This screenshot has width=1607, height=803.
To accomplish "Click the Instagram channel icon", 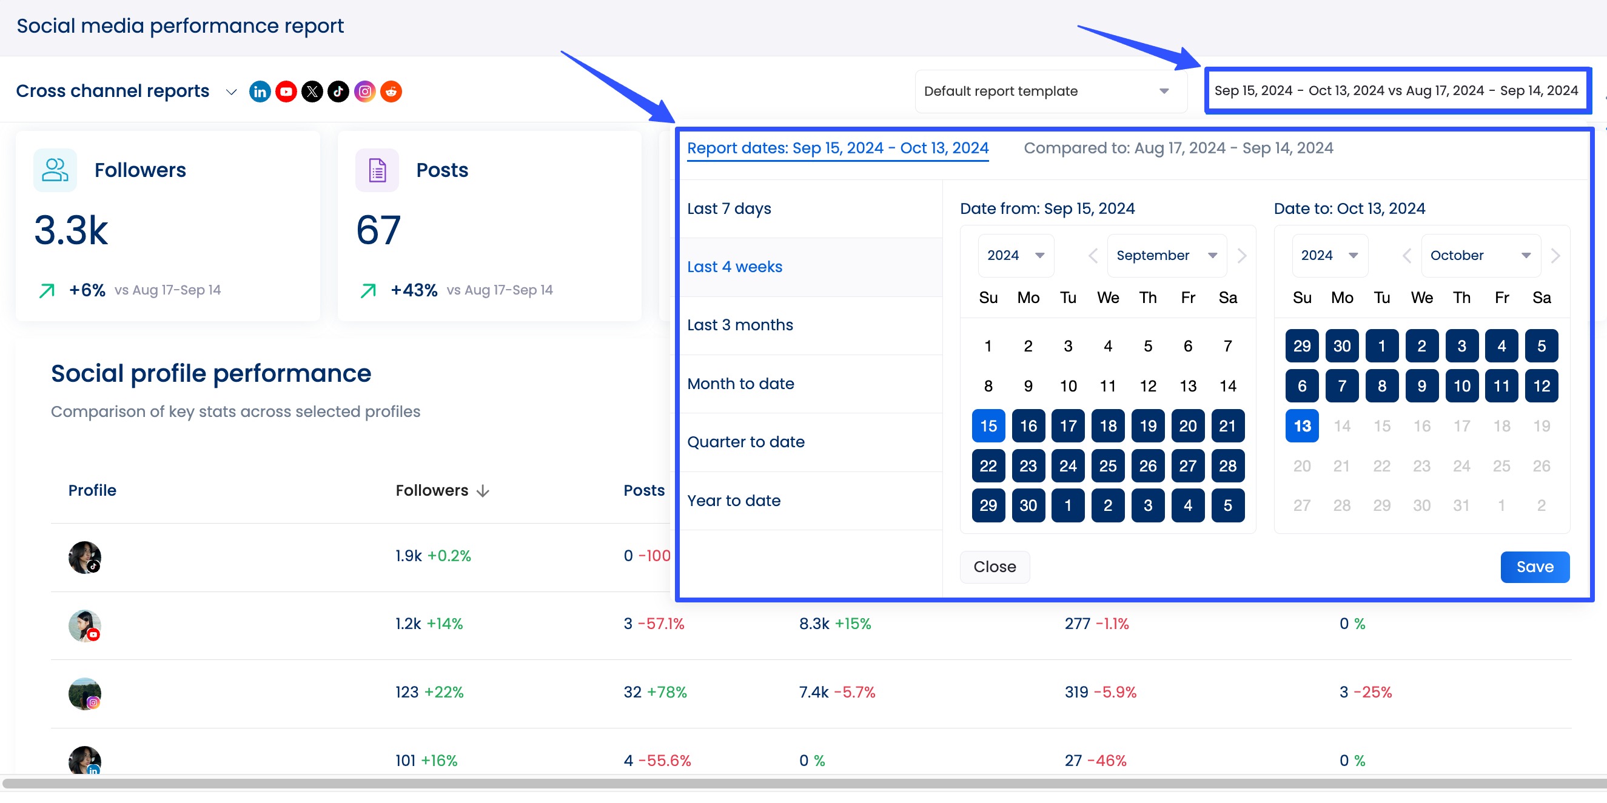I will [364, 91].
